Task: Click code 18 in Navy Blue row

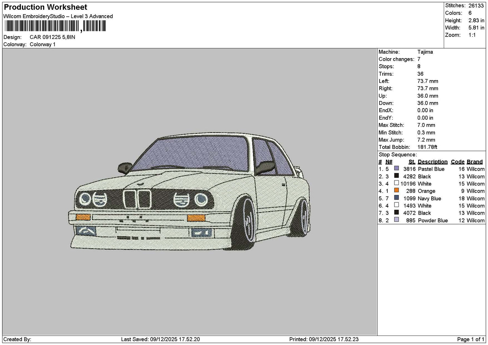Action: click(462, 199)
